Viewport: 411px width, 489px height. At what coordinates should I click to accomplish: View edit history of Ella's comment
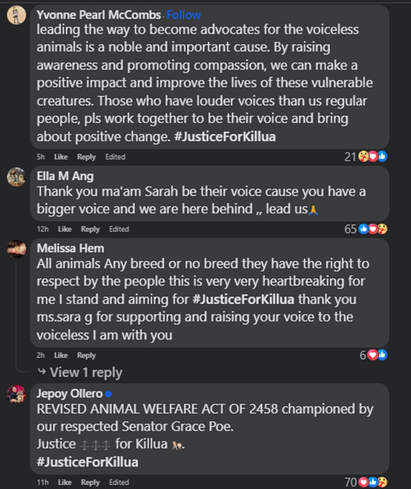119,229
